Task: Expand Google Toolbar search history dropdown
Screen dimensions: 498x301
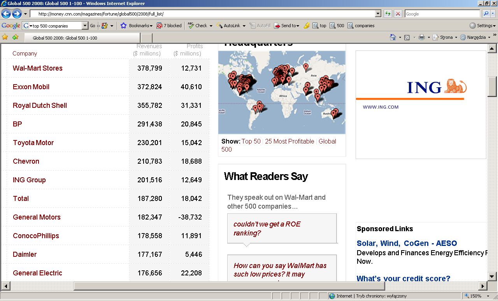Action: pos(85,26)
